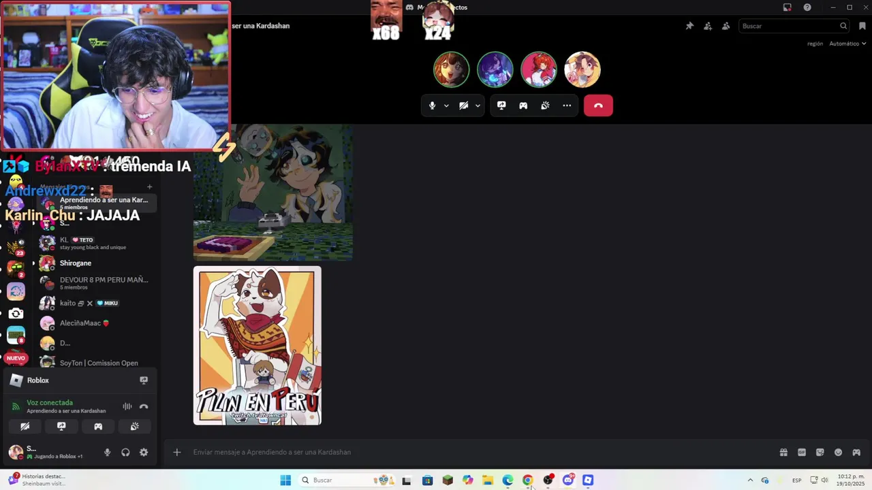Hang up with the red disconnect button
Viewport: 872px width, 490px height.
[x=598, y=105]
